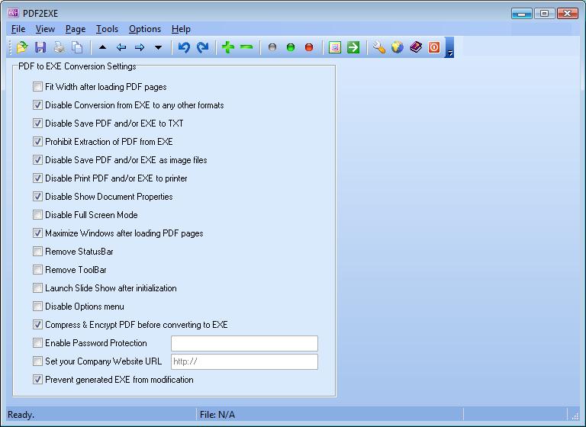This screenshot has width=586, height=427.
Task: Click the green box right-arrow convert icon
Action: coord(353,47)
